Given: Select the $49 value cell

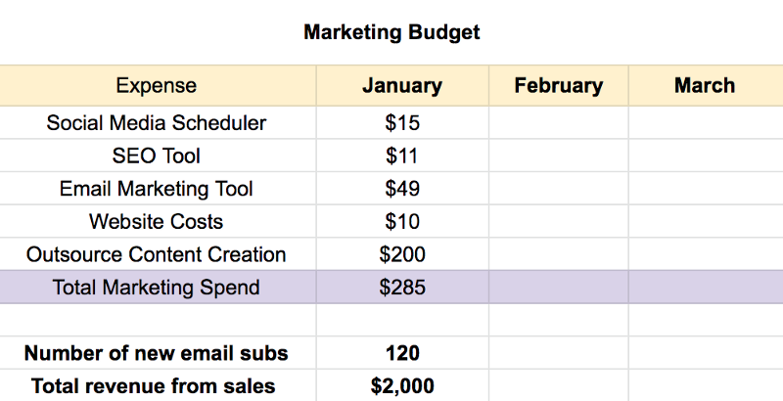Looking at the screenshot, I should coord(402,189).
